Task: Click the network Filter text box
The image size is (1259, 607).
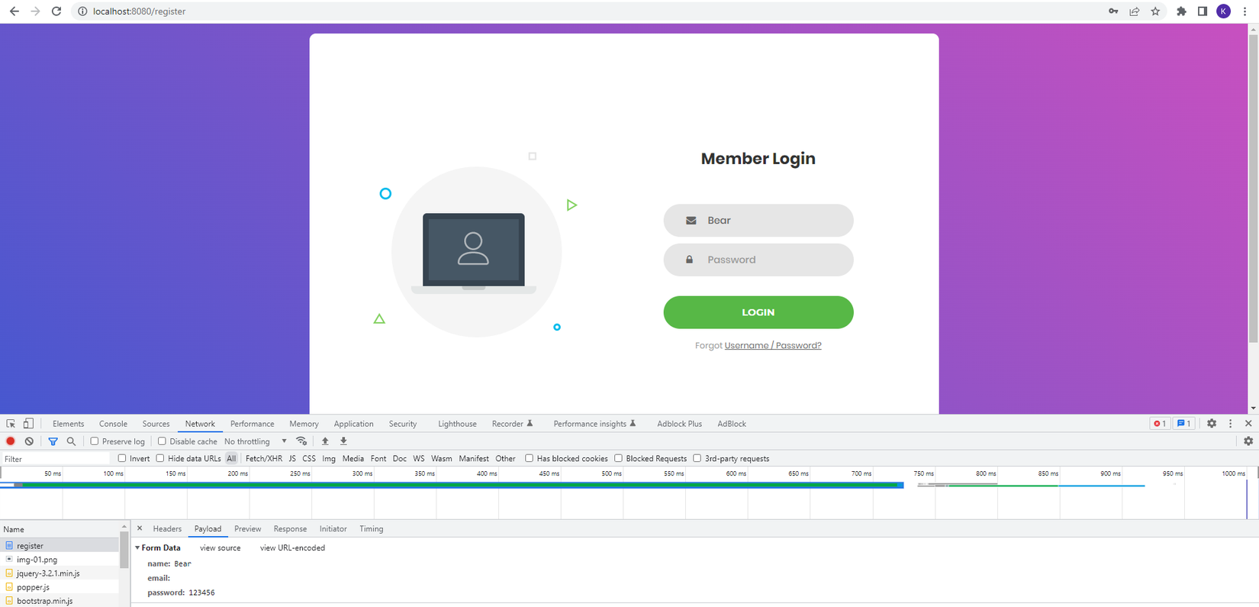Action: tap(56, 459)
